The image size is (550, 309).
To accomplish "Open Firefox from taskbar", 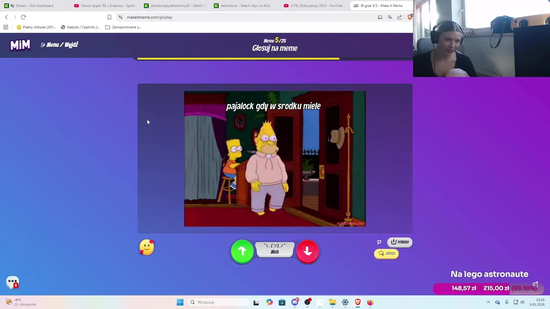I will coord(370,302).
